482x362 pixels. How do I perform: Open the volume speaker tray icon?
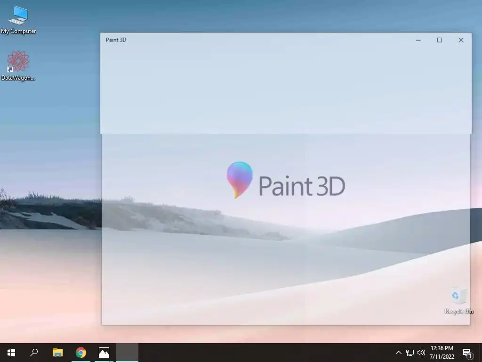[421, 353]
